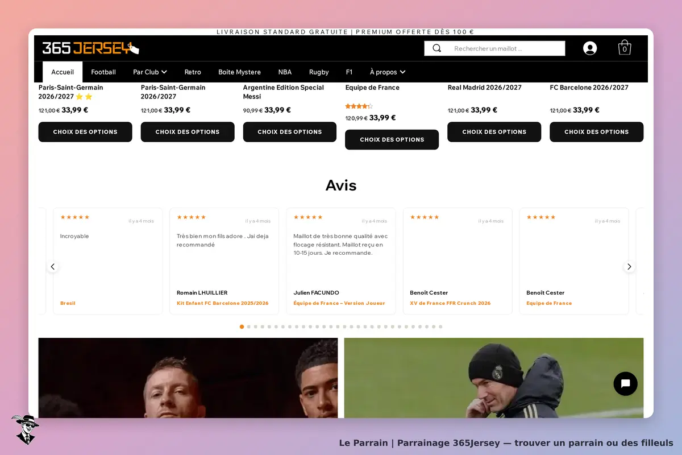Open the Rugby menu item
This screenshot has width=682, height=455.
click(319, 72)
